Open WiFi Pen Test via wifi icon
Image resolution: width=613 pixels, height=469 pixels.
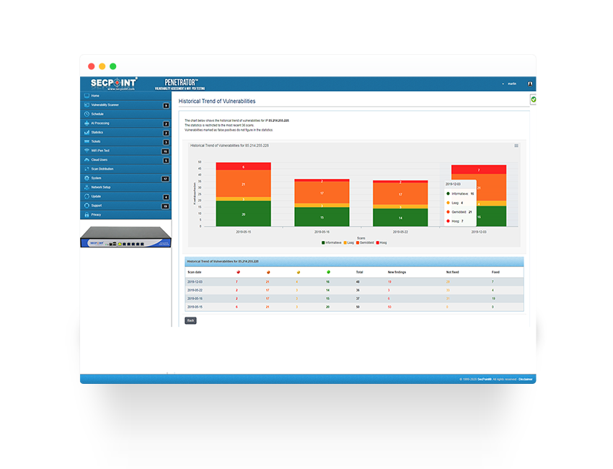[87, 151]
